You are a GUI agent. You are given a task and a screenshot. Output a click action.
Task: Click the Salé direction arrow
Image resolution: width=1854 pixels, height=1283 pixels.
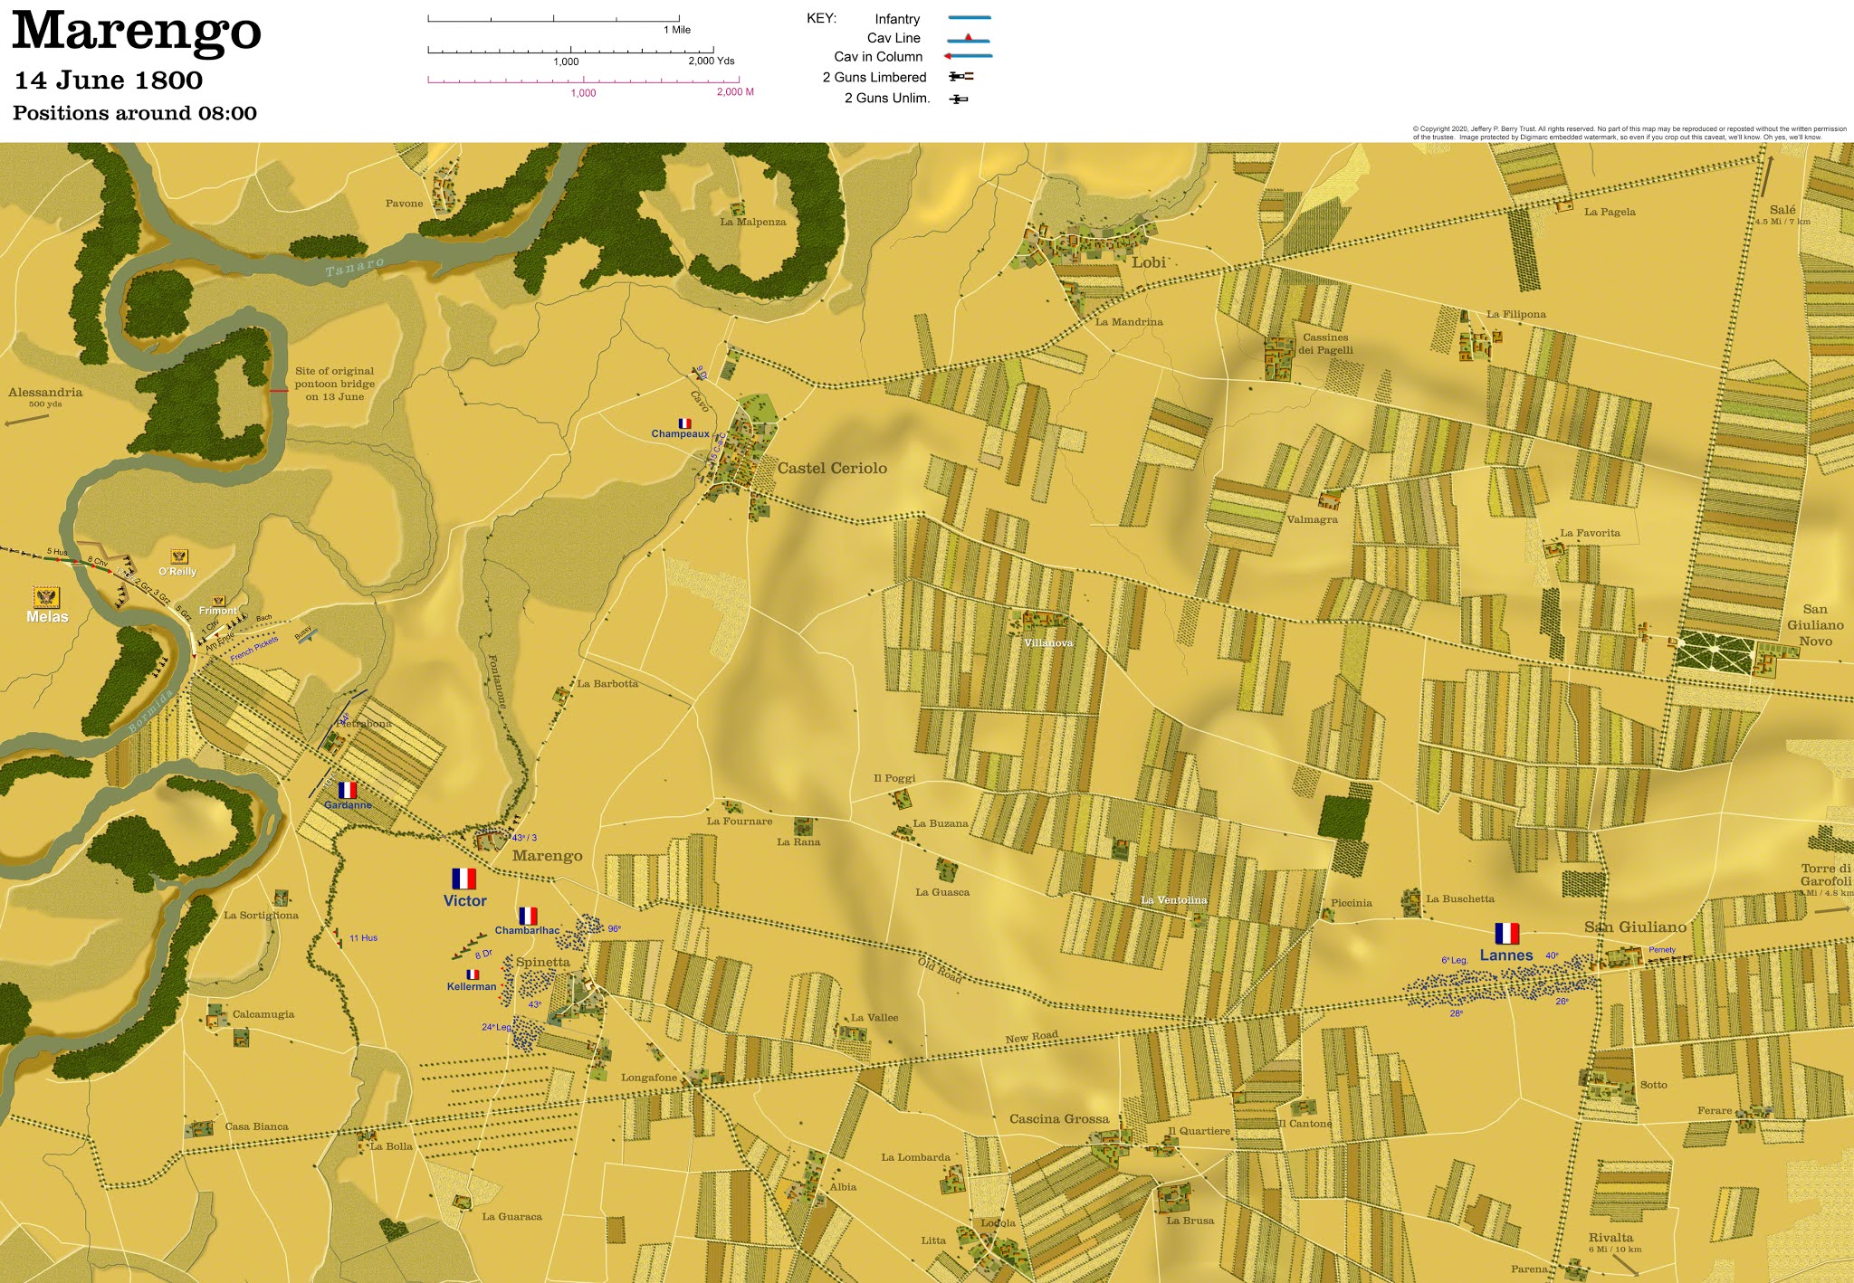tap(1765, 176)
